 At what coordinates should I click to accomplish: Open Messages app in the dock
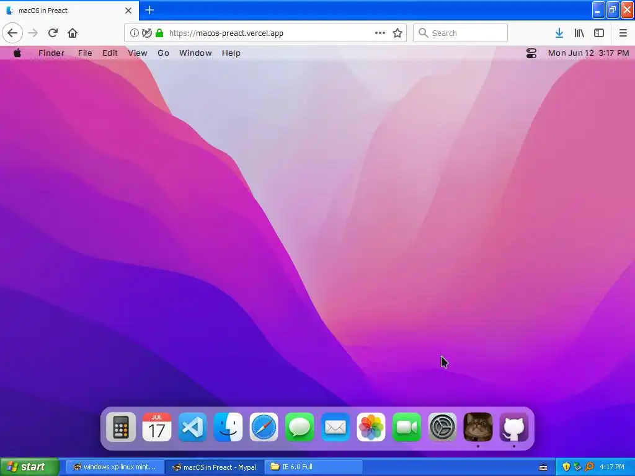(x=300, y=427)
